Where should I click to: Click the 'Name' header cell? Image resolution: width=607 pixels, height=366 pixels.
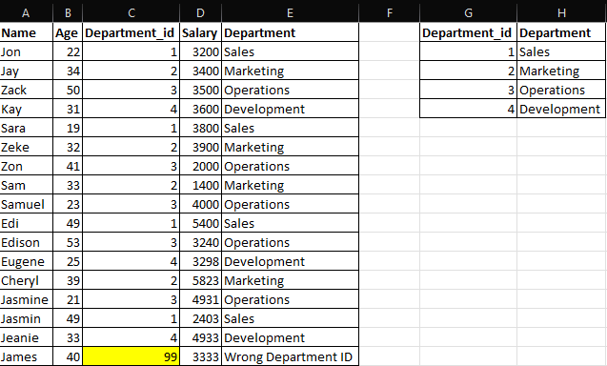[27, 32]
